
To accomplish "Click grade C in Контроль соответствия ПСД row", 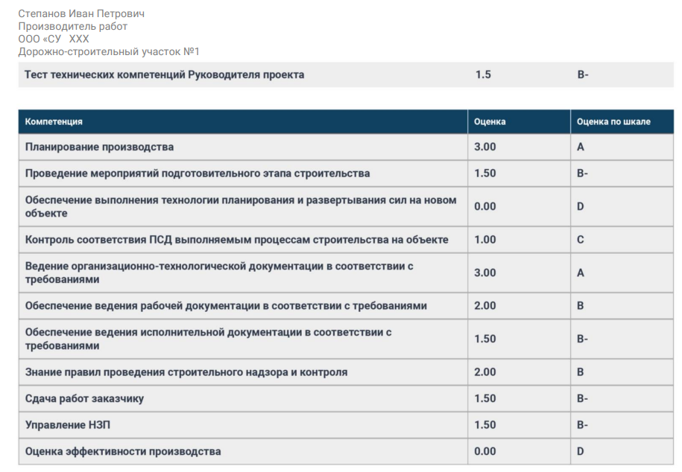I will (x=581, y=240).
